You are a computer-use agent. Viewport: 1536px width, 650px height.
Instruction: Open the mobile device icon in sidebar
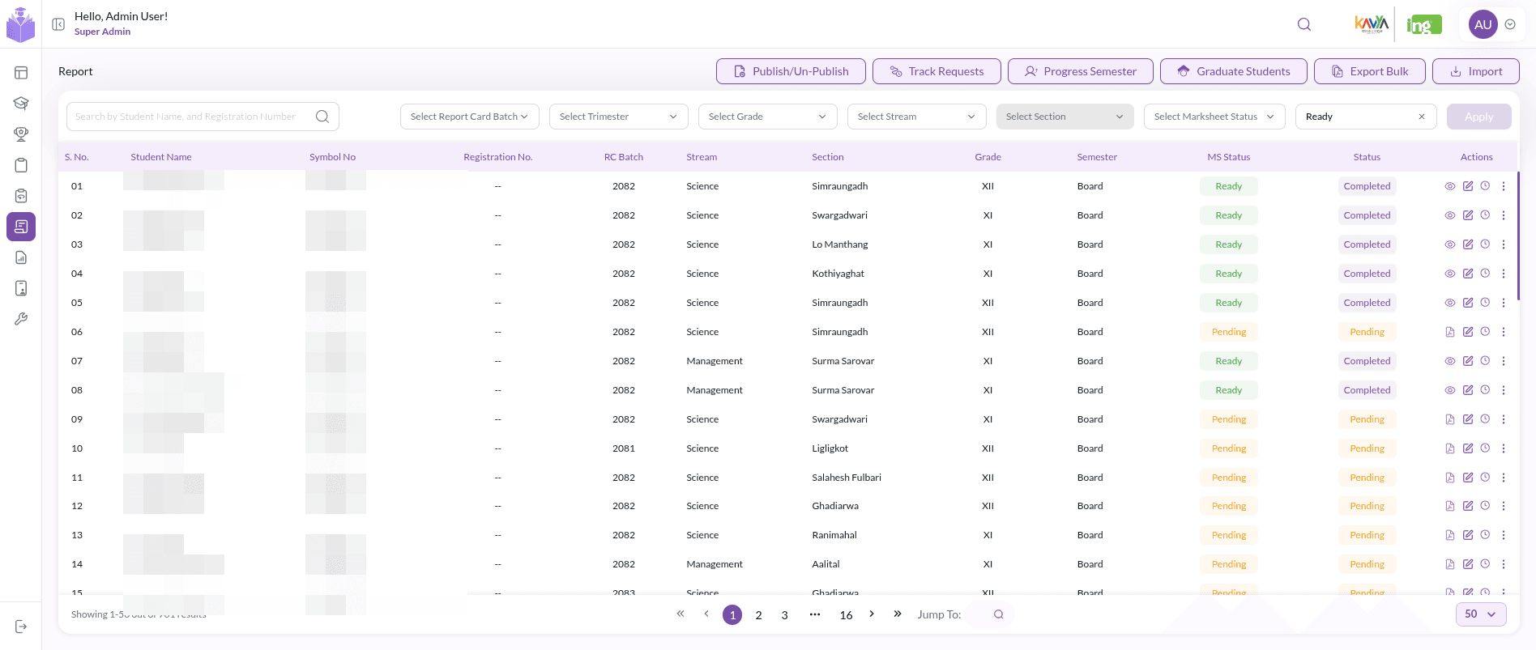click(21, 288)
